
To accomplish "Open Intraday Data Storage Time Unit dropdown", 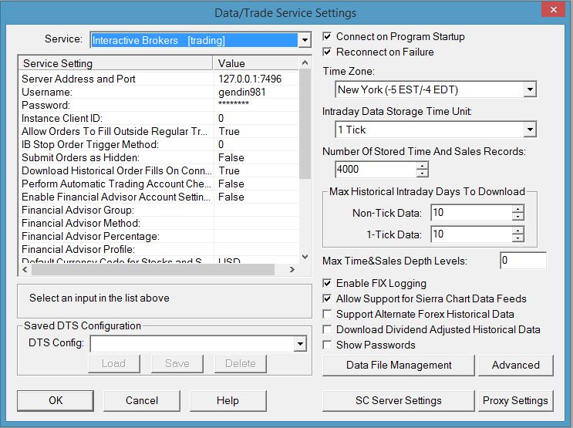I will coord(530,130).
